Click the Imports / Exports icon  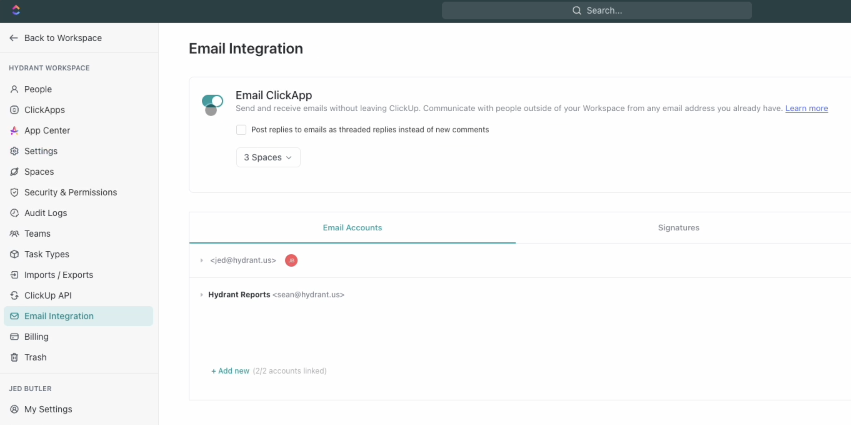[14, 275]
